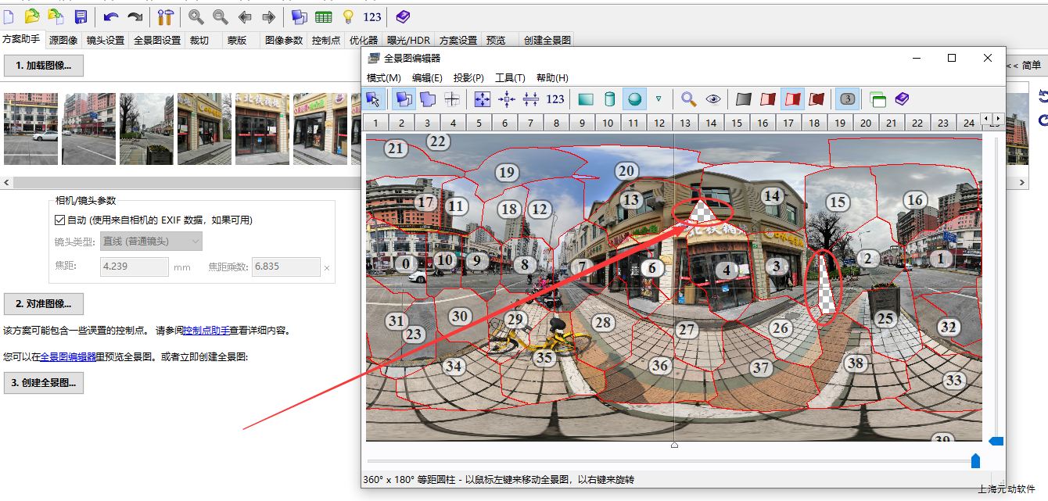Click the center panorama icon
This screenshot has height=501, width=1048.
[x=507, y=99]
